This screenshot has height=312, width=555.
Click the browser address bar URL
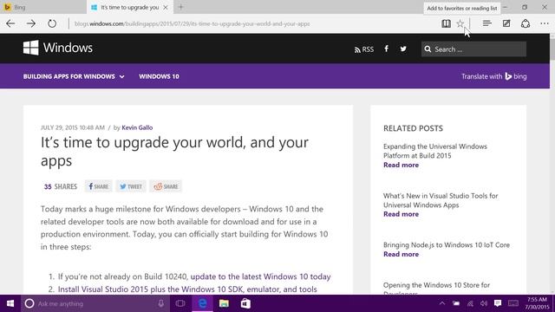[x=193, y=23]
